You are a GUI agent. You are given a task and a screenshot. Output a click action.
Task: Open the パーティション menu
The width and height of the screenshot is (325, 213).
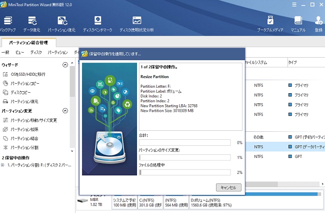tap(57, 53)
